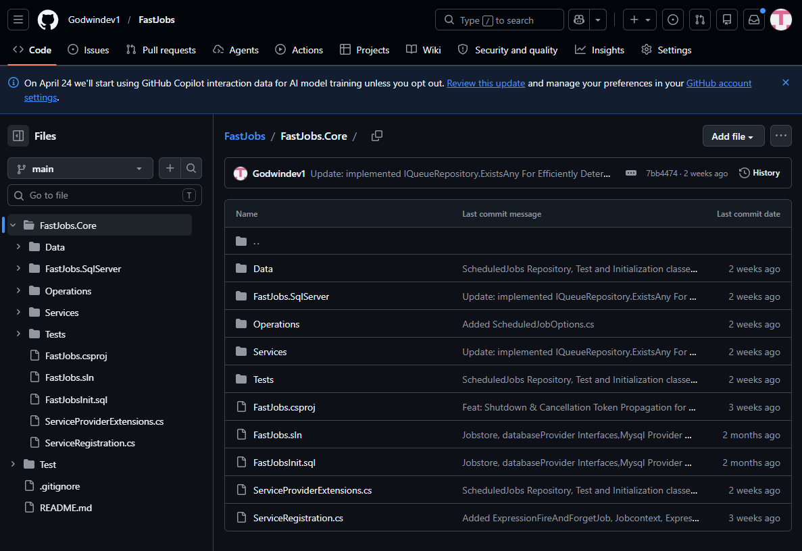Image resolution: width=802 pixels, height=551 pixels.
Task: Open the main branch selector dropdown
Action: tap(80, 168)
